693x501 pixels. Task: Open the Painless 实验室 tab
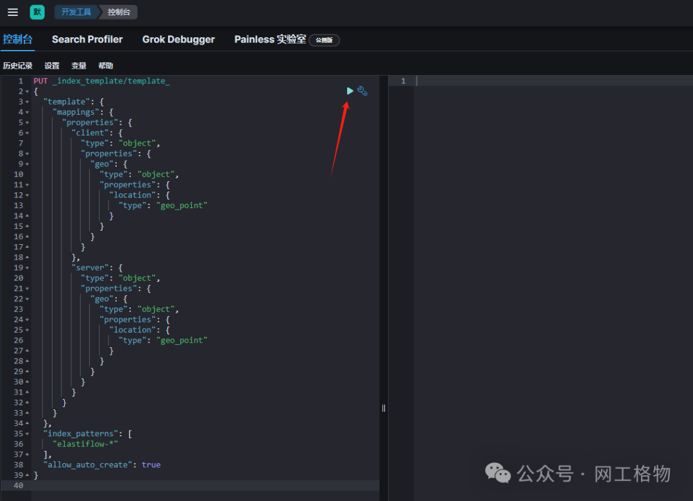point(270,39)
